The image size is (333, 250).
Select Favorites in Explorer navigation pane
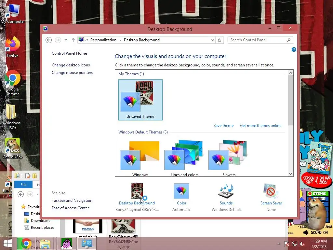point(30,207)
